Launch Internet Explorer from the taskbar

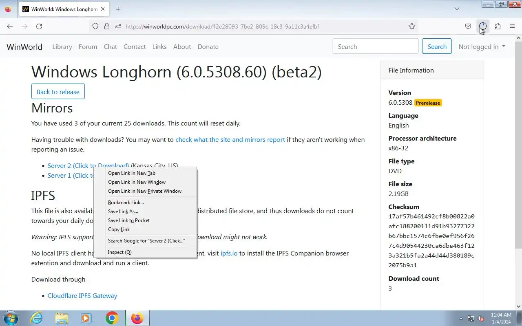[x=37, y=318]
